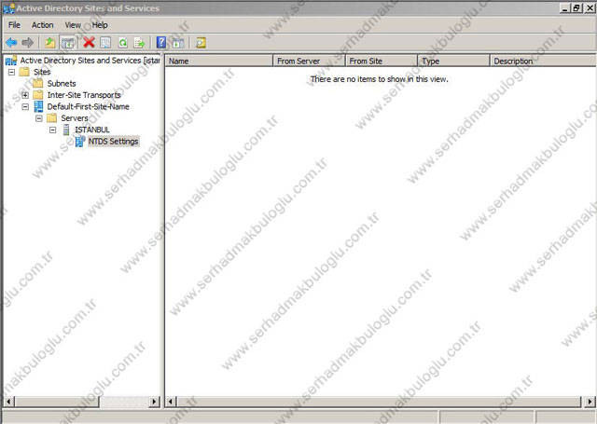This screenshot has height=424, width=597.
Task: Select the Subnets tree label
Action: (62, 83)
